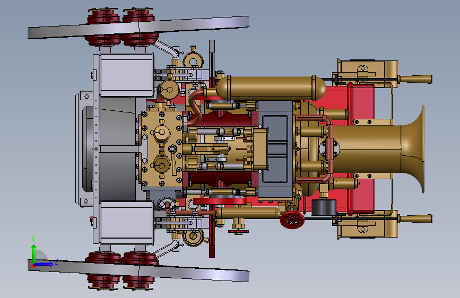Select the lower grey wheel rim

coord(138,270)
